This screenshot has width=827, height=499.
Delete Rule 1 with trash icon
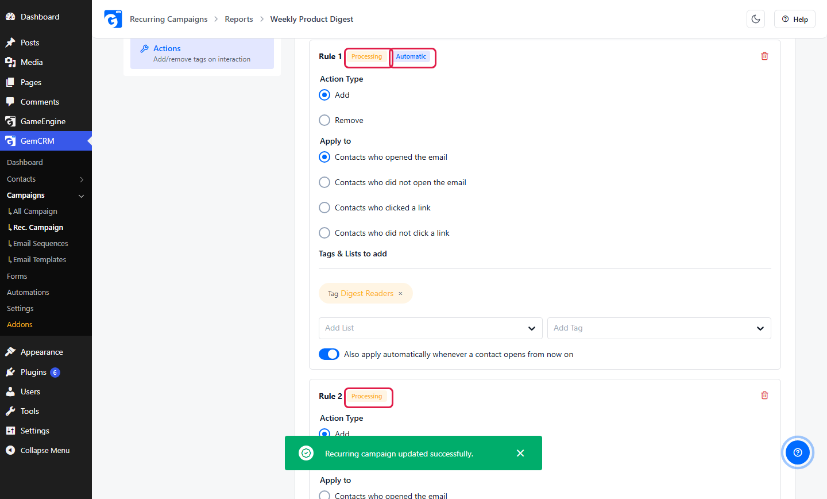point(764,56)
